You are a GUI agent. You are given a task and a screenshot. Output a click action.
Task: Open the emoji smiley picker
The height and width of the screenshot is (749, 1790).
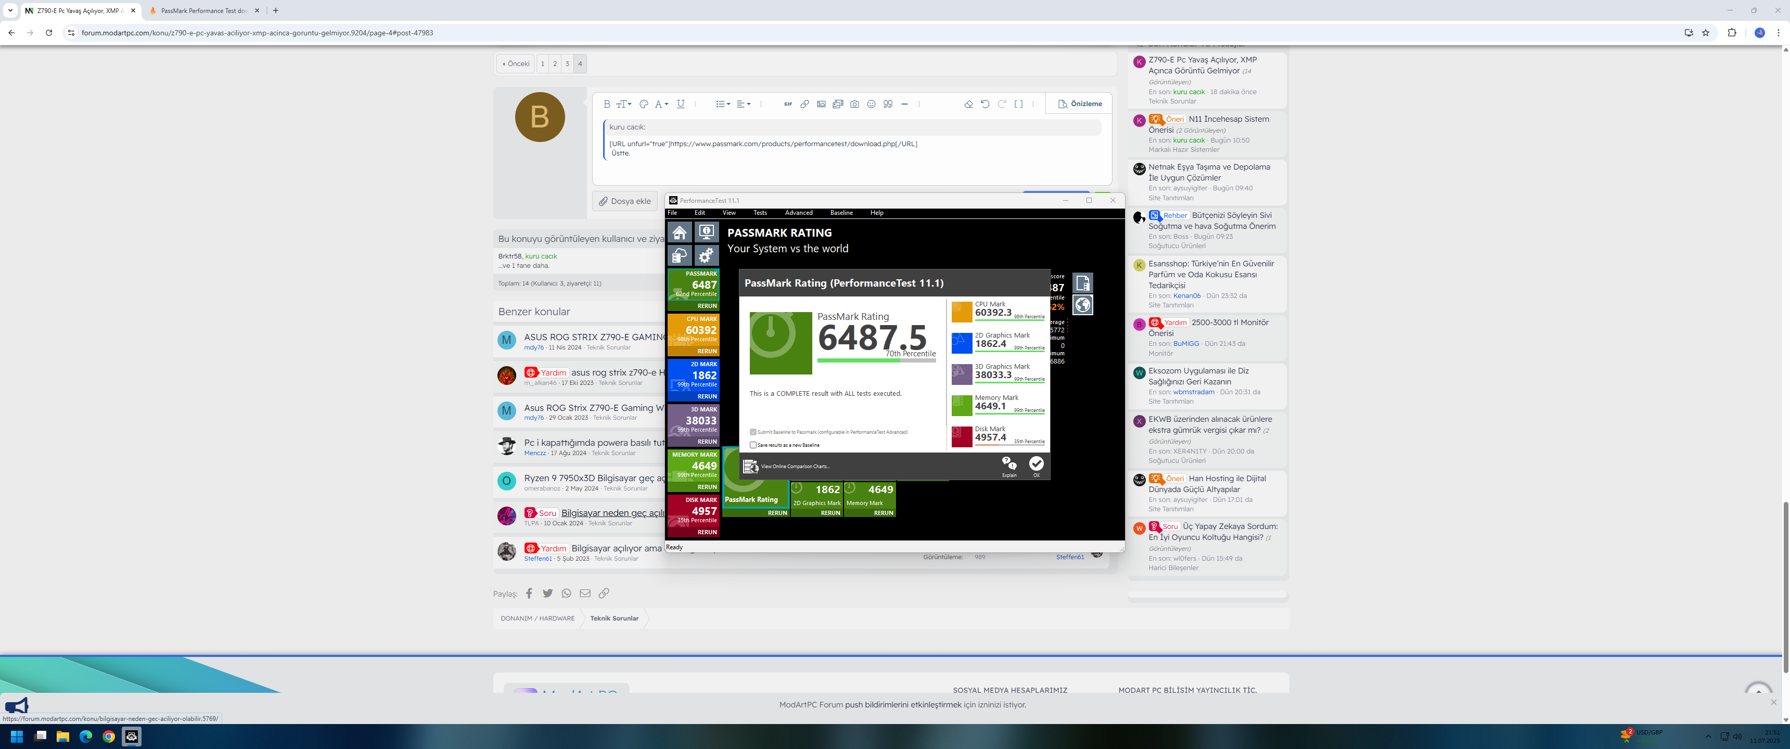pyautogui.click(x=871, y=104)
